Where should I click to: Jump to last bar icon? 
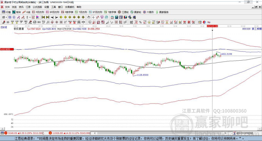tap(48, 17)
